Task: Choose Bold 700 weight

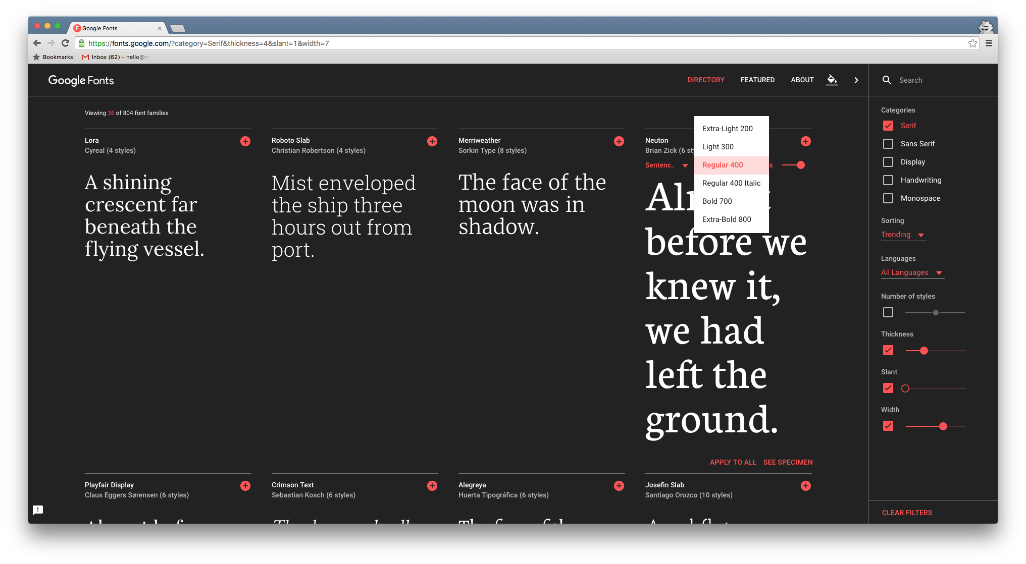Action: 732,201
